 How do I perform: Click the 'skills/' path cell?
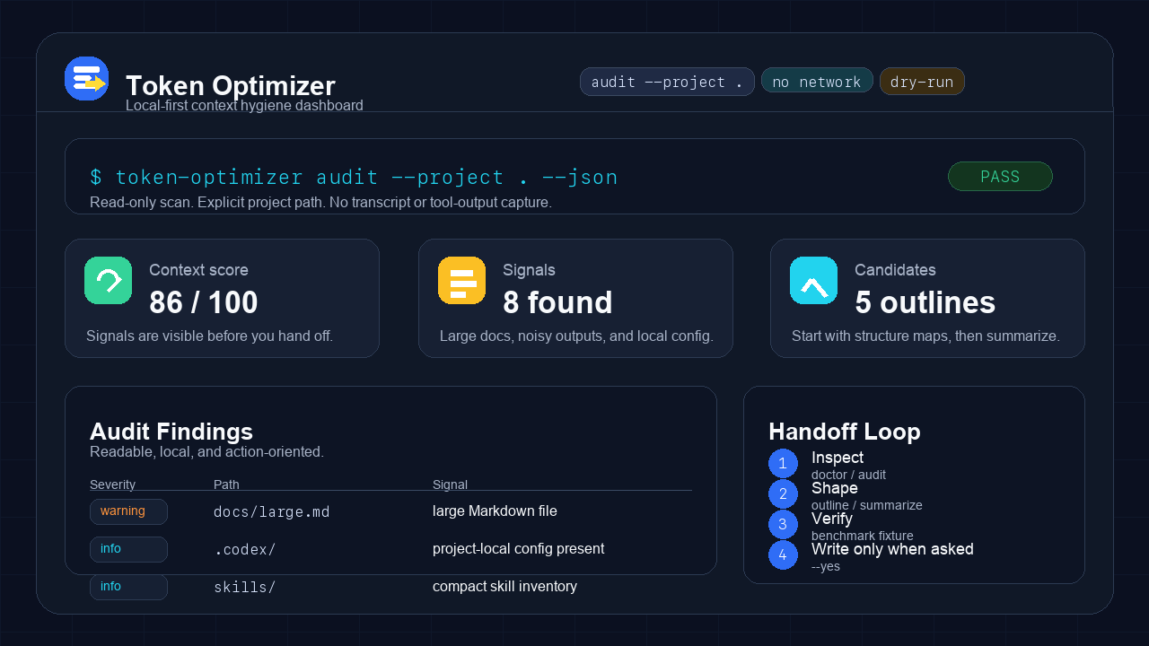pyautogui.click(x=245, y=588)
